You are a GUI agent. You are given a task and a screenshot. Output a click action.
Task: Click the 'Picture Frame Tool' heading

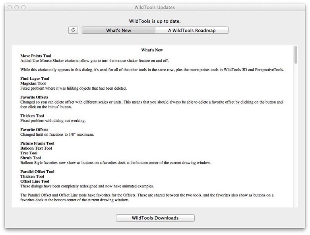click(37, 143)
